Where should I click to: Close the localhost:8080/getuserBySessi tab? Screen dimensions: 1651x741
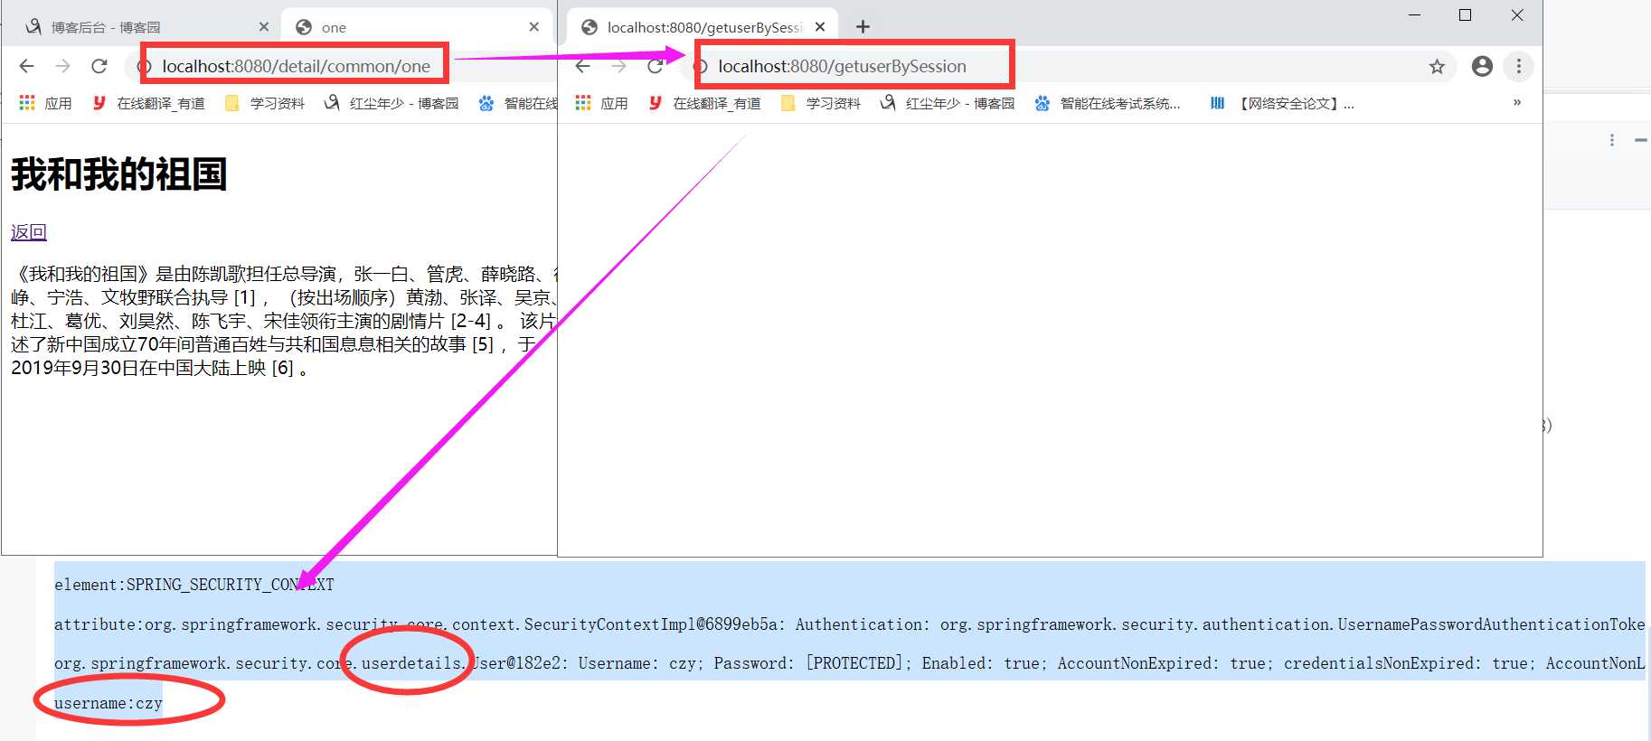point(820,27)
